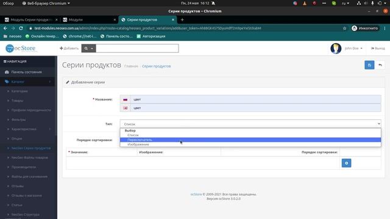Open NeoSeo Файлы товаров sidebar item
This screenshot has width=390, height=219.
point(30,158)
